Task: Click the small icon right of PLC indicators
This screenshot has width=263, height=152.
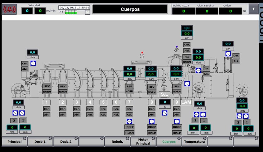Action: pos(87,12)
